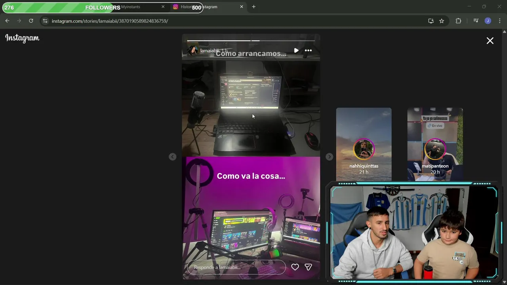Click the 'Como arrancamos...' caption text
This screenshot has width=507, height=285.
pyautogui.click(x=251, y=53)
